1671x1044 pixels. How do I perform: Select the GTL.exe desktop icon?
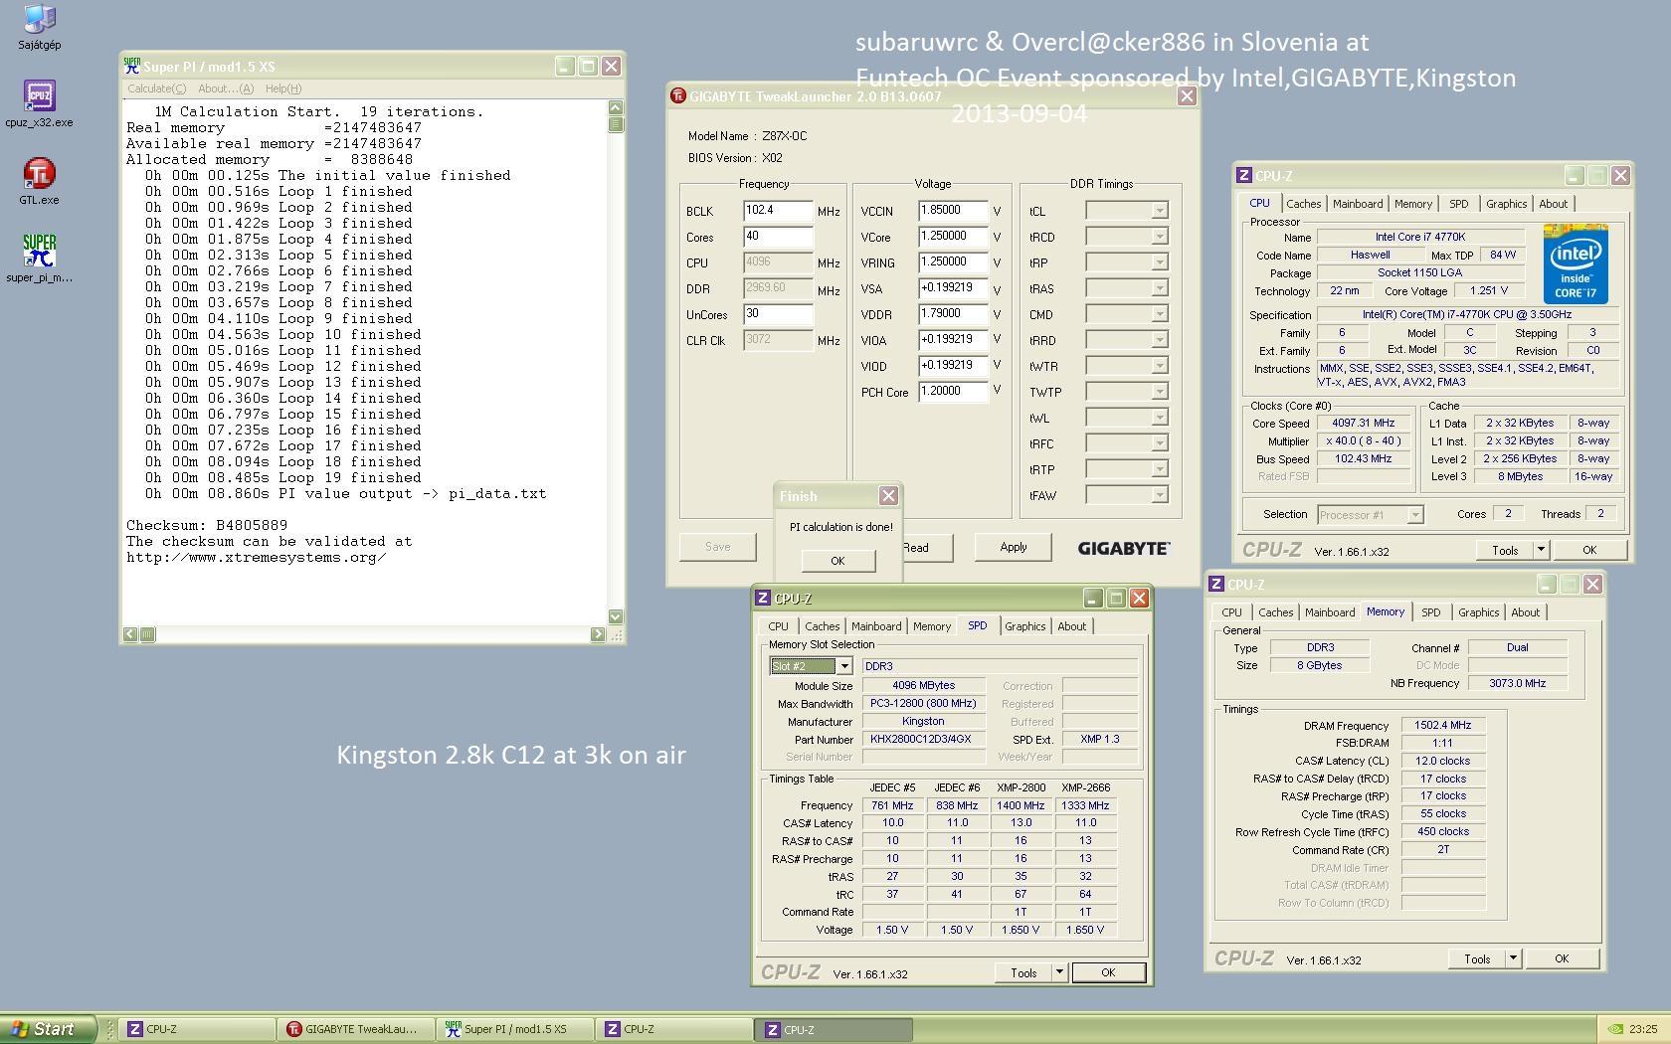tap(39, 182)
